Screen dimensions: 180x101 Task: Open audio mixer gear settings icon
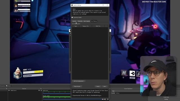108,99
